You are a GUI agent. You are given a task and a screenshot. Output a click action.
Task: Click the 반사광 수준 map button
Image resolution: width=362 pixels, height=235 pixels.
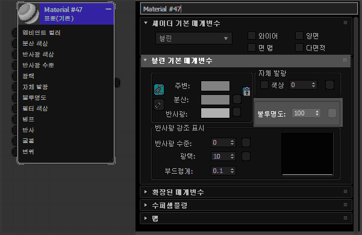(x=246, y=142)
